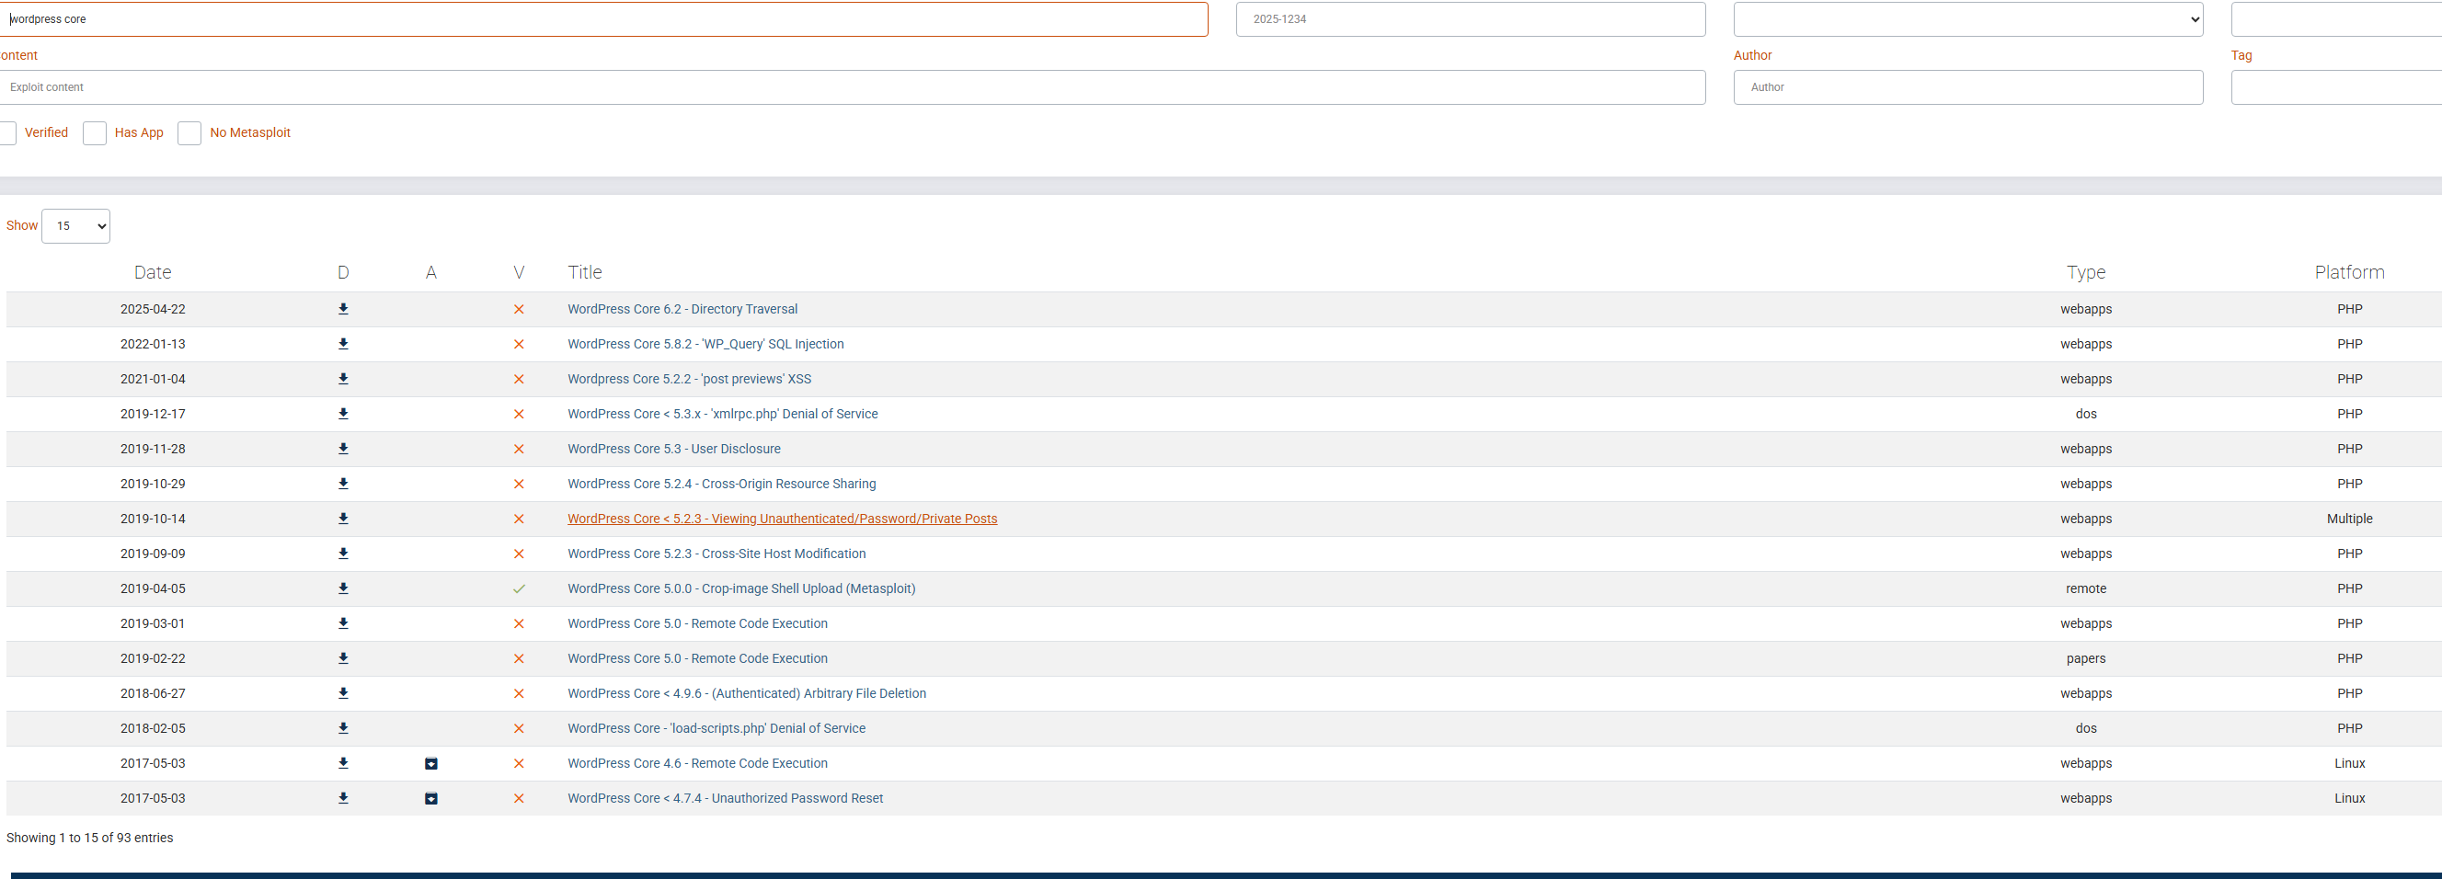Sort table by Type column
This screenshot has height=879, width=2442.
[x=2085, y=273]
